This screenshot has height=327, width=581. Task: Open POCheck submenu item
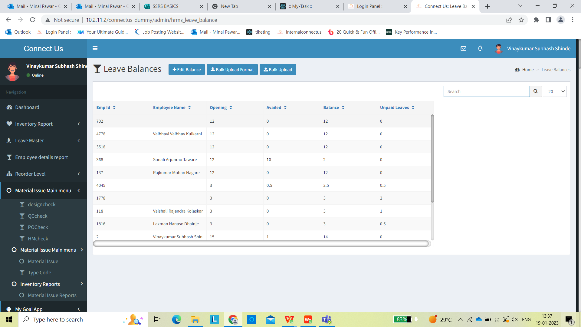38,227
